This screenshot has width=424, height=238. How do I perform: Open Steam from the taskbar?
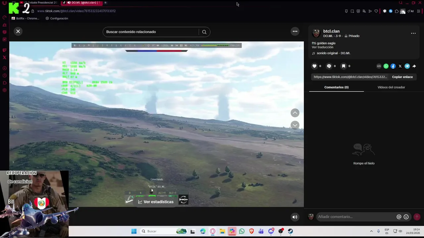pos(290,231)
